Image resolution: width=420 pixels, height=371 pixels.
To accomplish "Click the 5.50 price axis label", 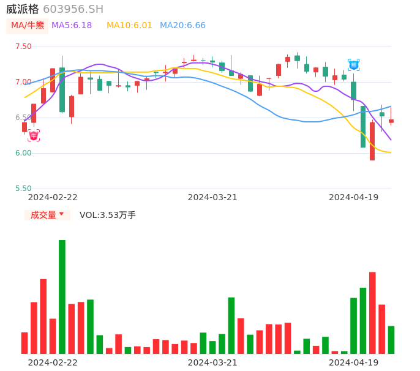I will pos(23,189).
